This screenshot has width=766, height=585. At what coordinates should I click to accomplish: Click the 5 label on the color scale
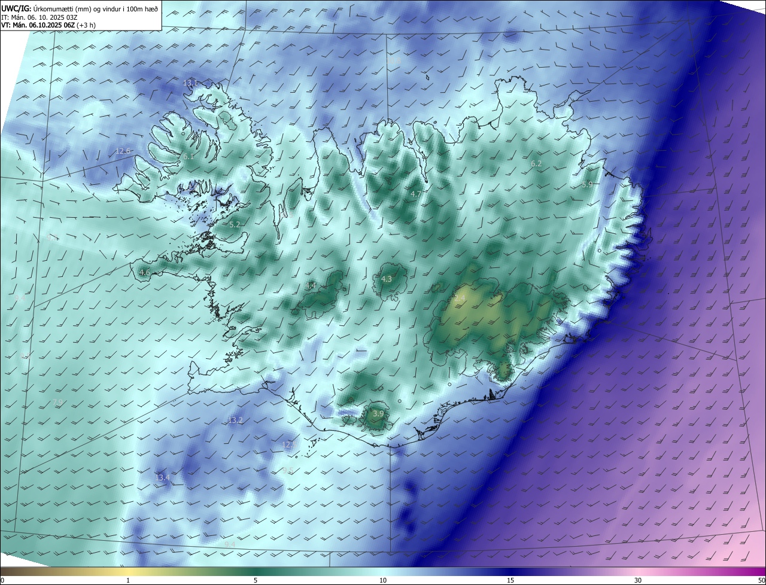[x=256, y=581]
